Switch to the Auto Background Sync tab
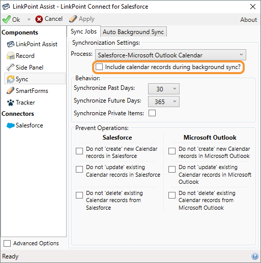Image resolution: width=261 pixels, height=263 pixels. point(133,32)
